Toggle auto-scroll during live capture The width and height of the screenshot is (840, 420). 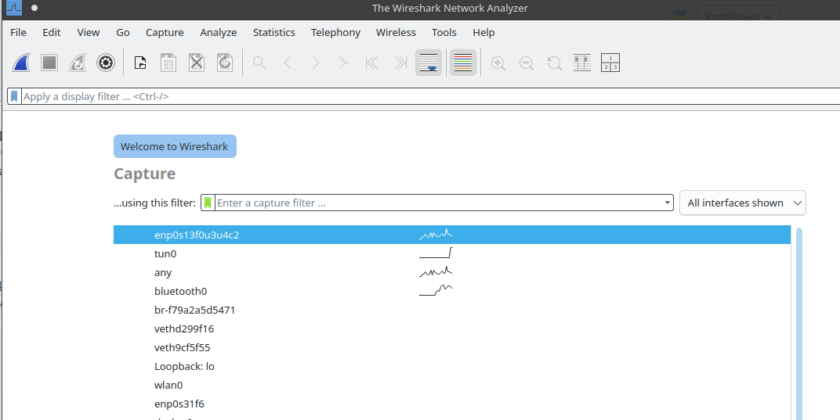429,63
